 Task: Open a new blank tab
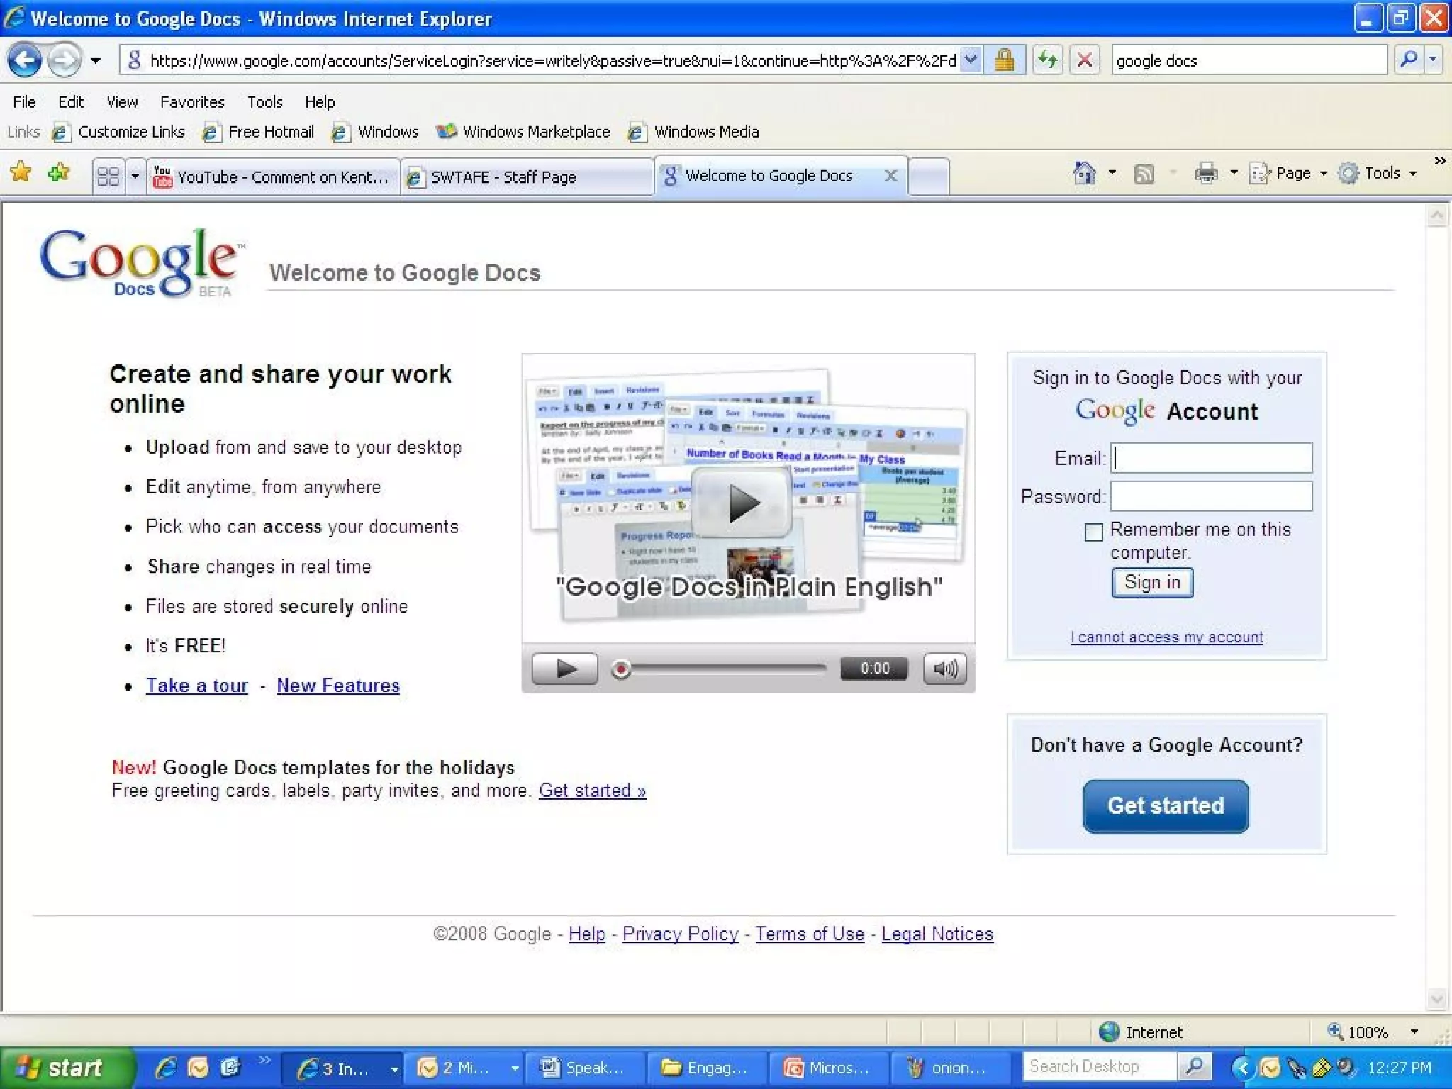[929, 177]
